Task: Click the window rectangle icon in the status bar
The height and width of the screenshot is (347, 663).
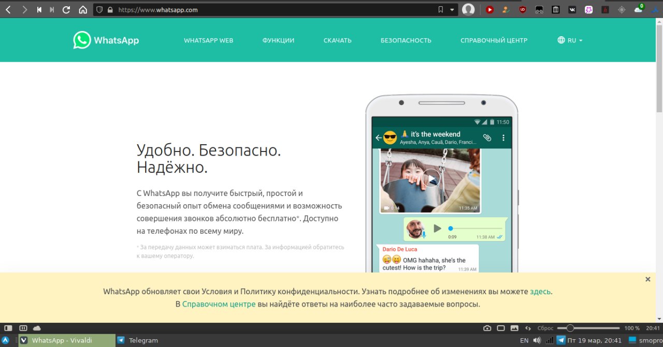Action: click(501, 328)
